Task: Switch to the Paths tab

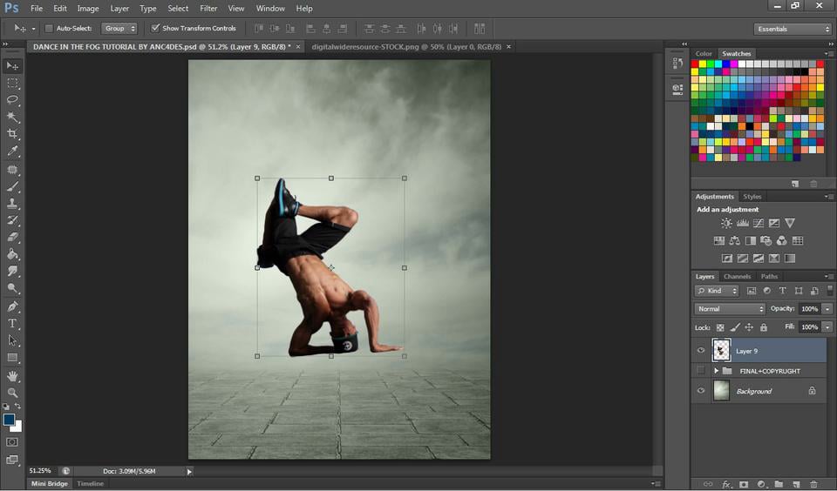Action: point(769,276)
